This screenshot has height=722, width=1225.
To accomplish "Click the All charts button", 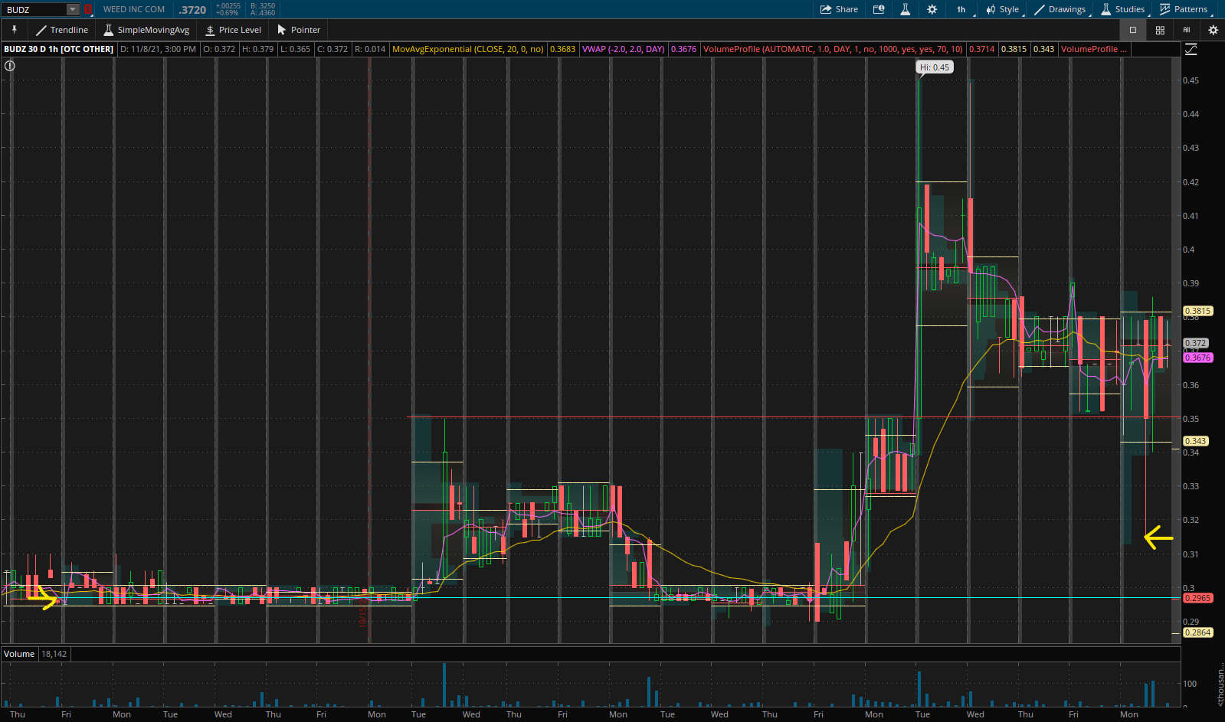I will pyautogui.click(x=1187, y=30).
